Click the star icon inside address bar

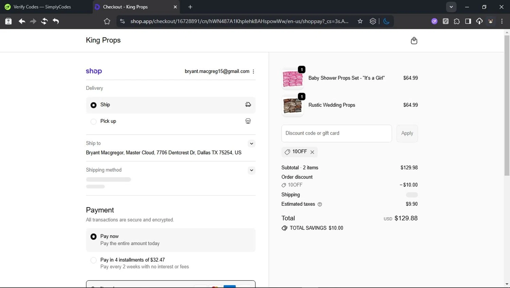click(360, 21)
